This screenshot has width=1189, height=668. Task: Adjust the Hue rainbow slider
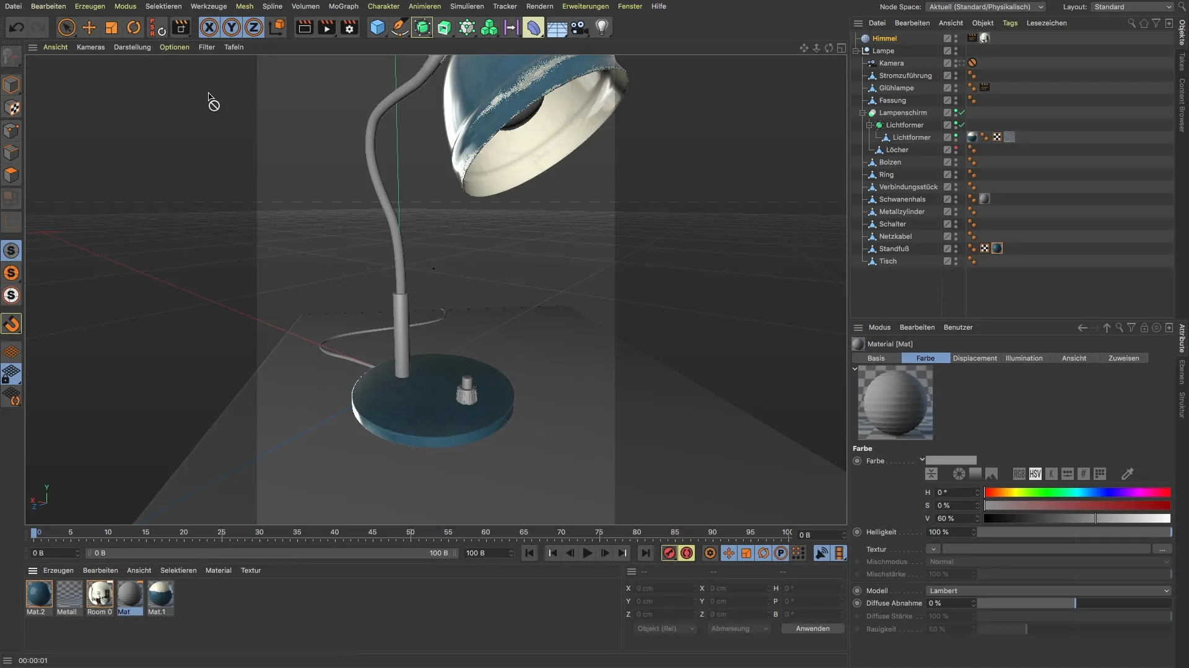(x=1077, y=492)
